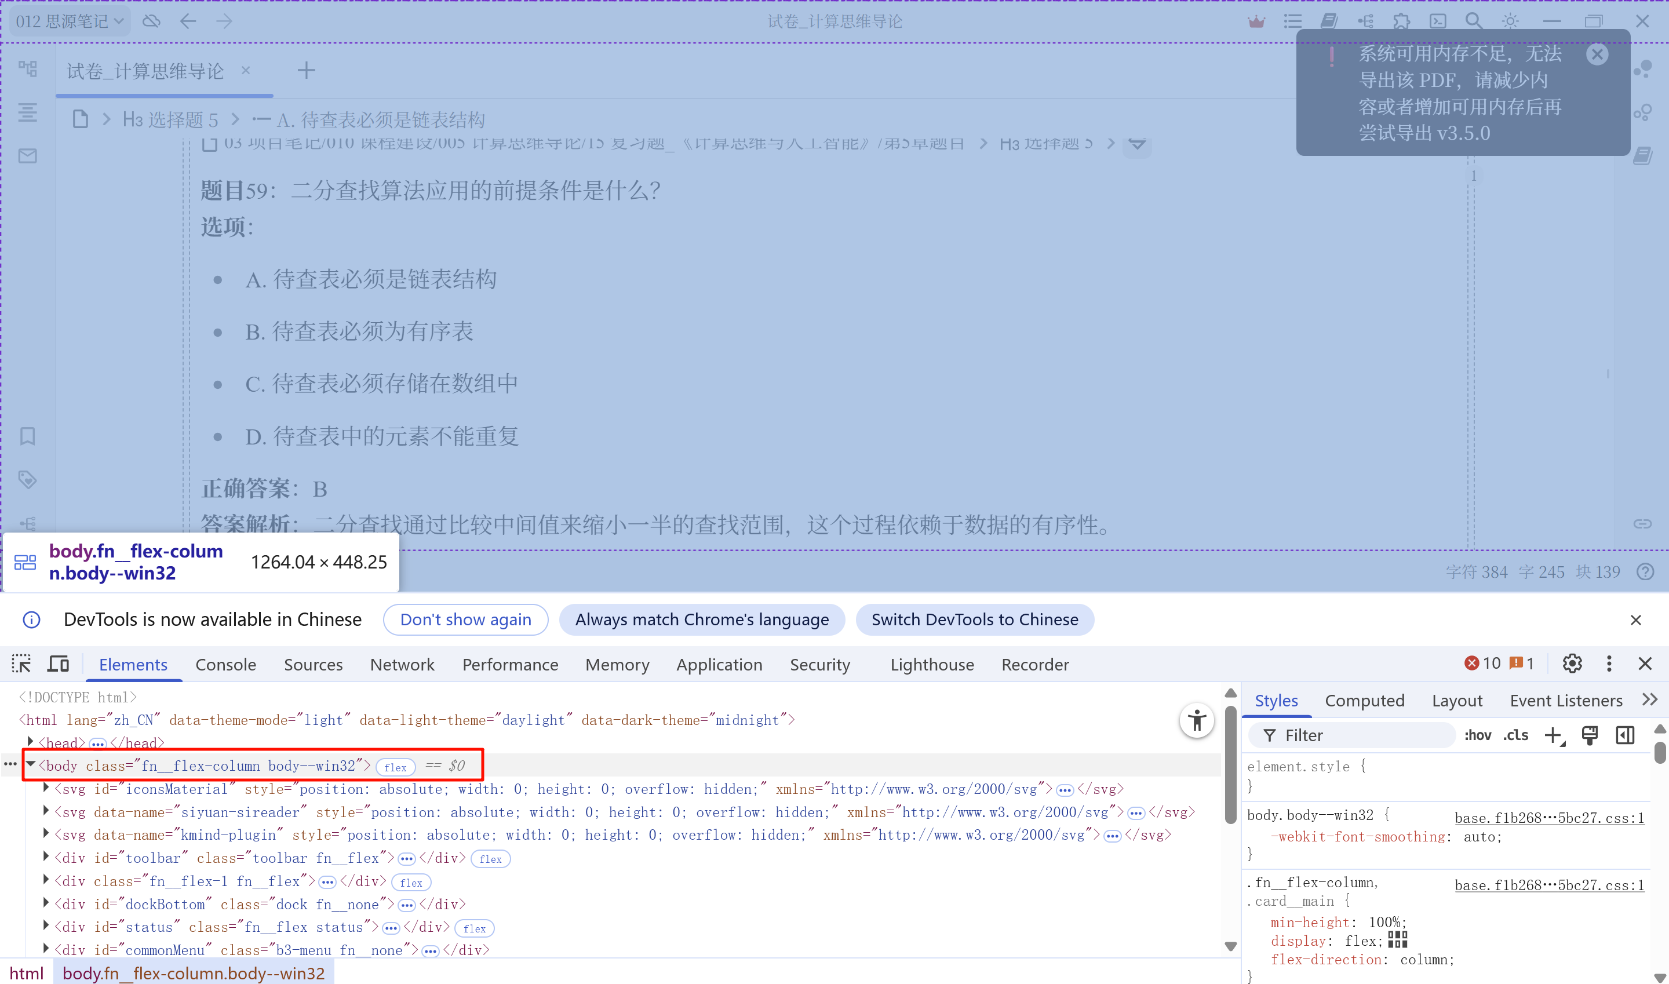
Task: Switch to the Console tab
Action: (225, 664)
